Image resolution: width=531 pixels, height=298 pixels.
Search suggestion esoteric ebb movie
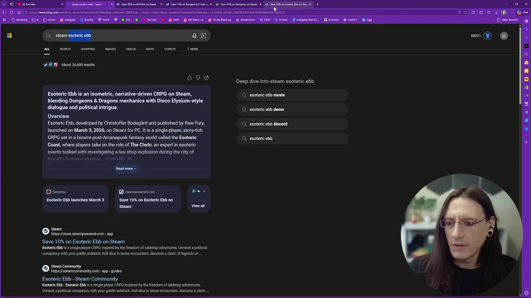(x=292, y=95)
